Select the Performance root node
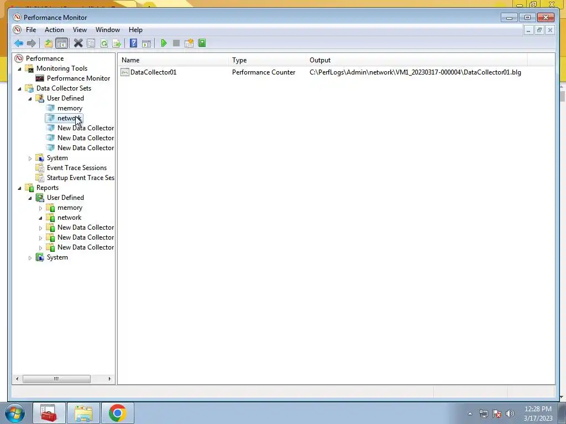566x424 pixels. tap(45, 59)
